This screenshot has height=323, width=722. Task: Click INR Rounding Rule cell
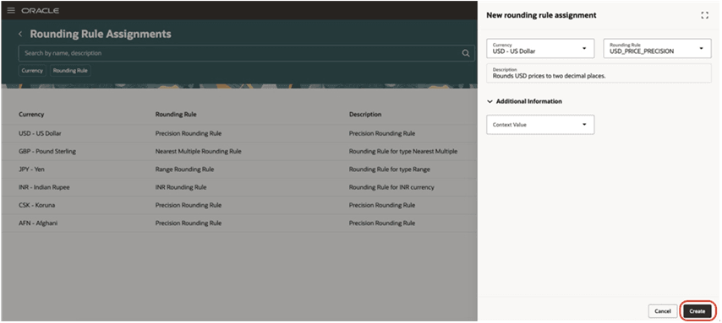click(x=181, y=187)
